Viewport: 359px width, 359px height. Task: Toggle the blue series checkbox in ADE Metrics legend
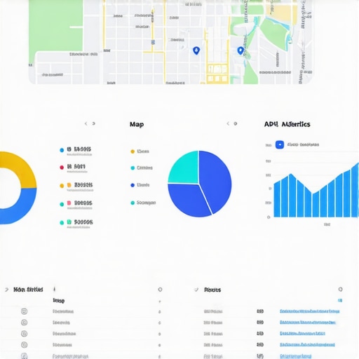(x=280, y=144)
